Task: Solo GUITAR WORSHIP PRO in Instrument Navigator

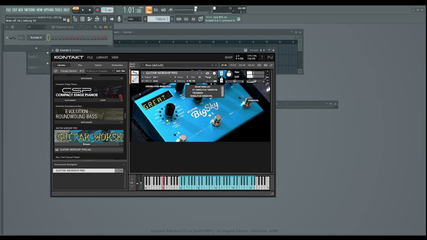Action: coord(117,171)
